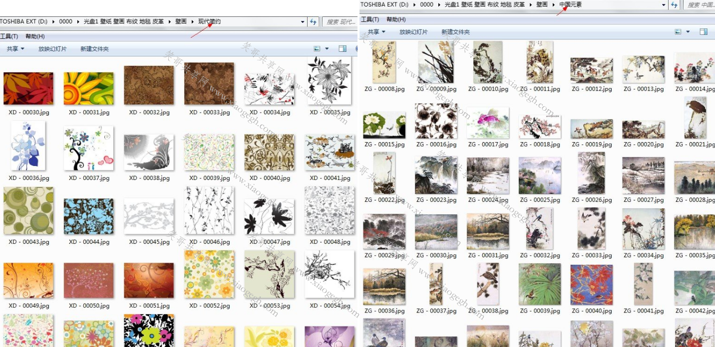The width and height of the screenshot is (715, 347).
Task: Change view icon in 中国元素 window
Action: pyautogui.click(x=678, y=32)
